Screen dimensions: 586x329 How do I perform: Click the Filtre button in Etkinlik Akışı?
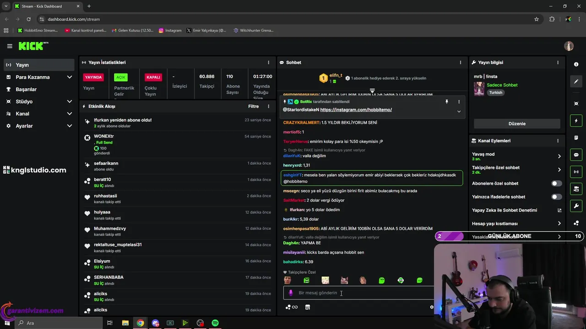(x=253, y=106)
